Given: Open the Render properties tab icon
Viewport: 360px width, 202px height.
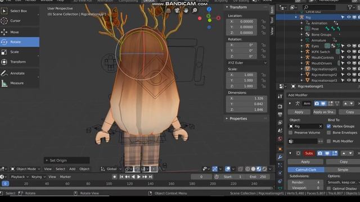Looking at the screenshot, I should click(x=280, y=107).
